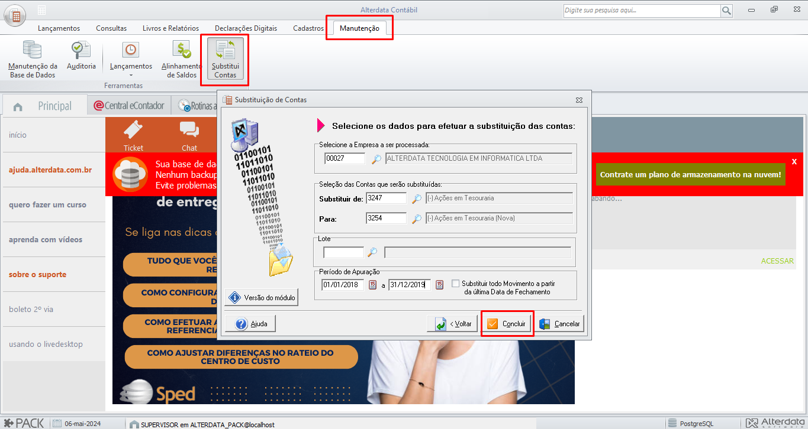Open the Manutenção da Base de Dados tool
Image resolution: width=808 pixels, height=429 pixels.
click(x=33, y=59)
